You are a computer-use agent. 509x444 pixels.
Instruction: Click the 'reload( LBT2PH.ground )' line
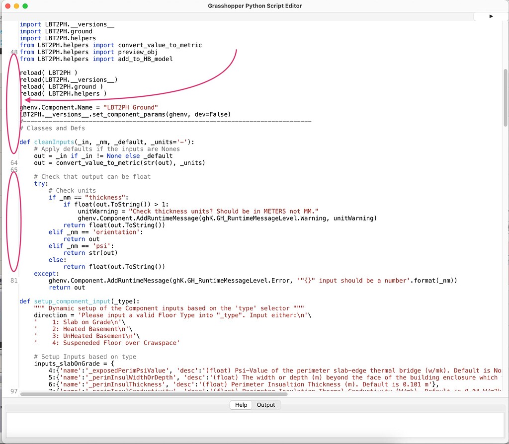61,86
